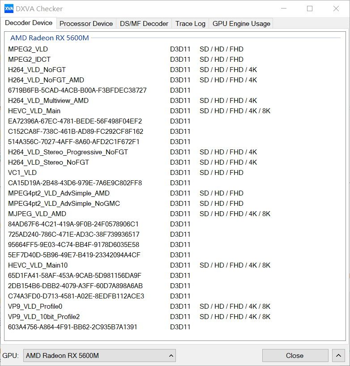Viewport: 350px width, 366px height.
Task: Close the window with the X button
Action: tap(336, 9)
